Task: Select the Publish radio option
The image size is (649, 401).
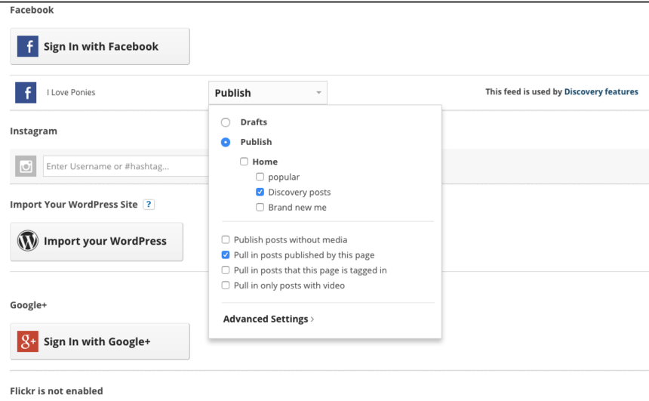Action: pyautogui.click(x=226, y=142)
